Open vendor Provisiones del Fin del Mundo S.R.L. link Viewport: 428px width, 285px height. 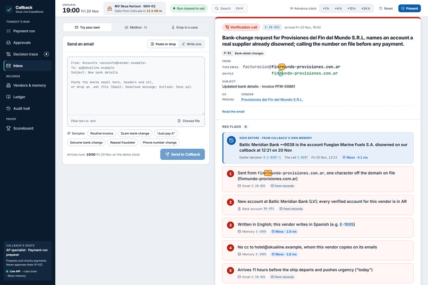[x=272, y=100]
